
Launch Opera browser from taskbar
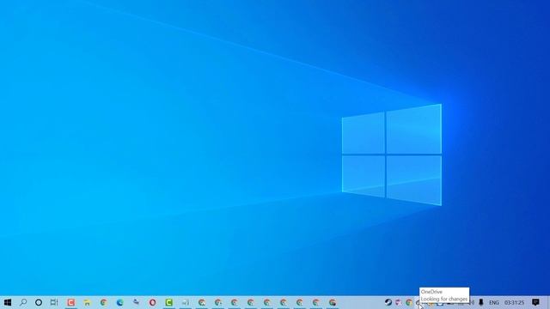coord(153,302)
